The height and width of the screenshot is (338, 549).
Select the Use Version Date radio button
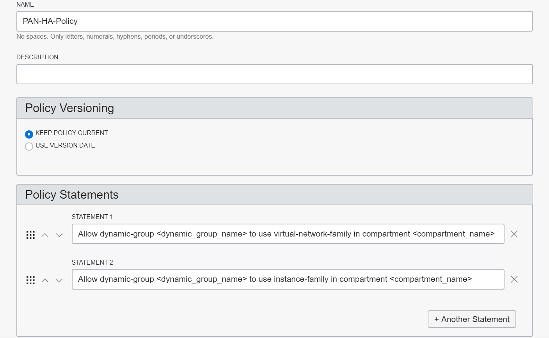pos(29,147)
